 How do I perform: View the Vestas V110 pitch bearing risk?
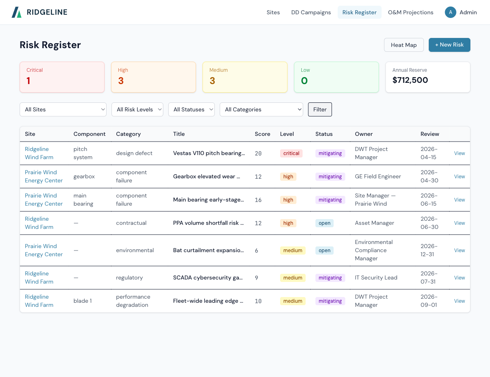tap(459, 153)
